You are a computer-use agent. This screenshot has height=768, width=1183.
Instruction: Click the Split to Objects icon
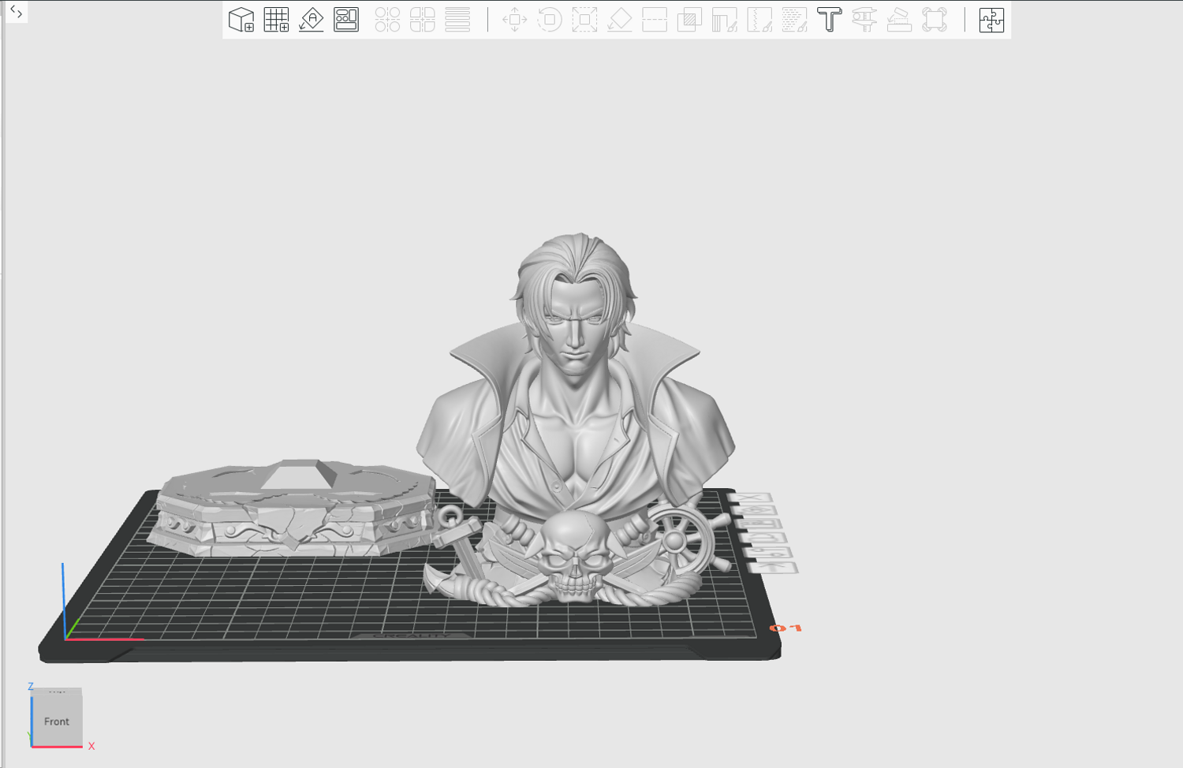click(387, 20)
